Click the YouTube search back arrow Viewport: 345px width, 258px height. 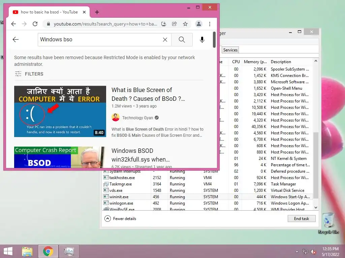[x=15, y=40]
